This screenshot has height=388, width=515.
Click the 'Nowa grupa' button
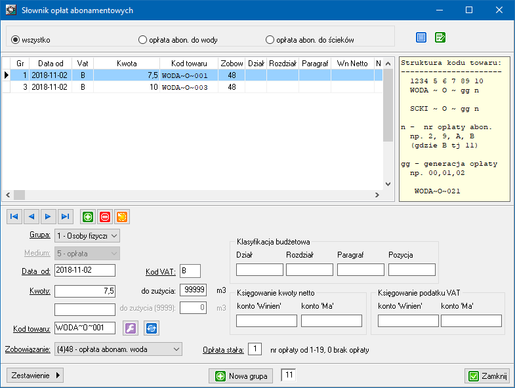[242, 376]
